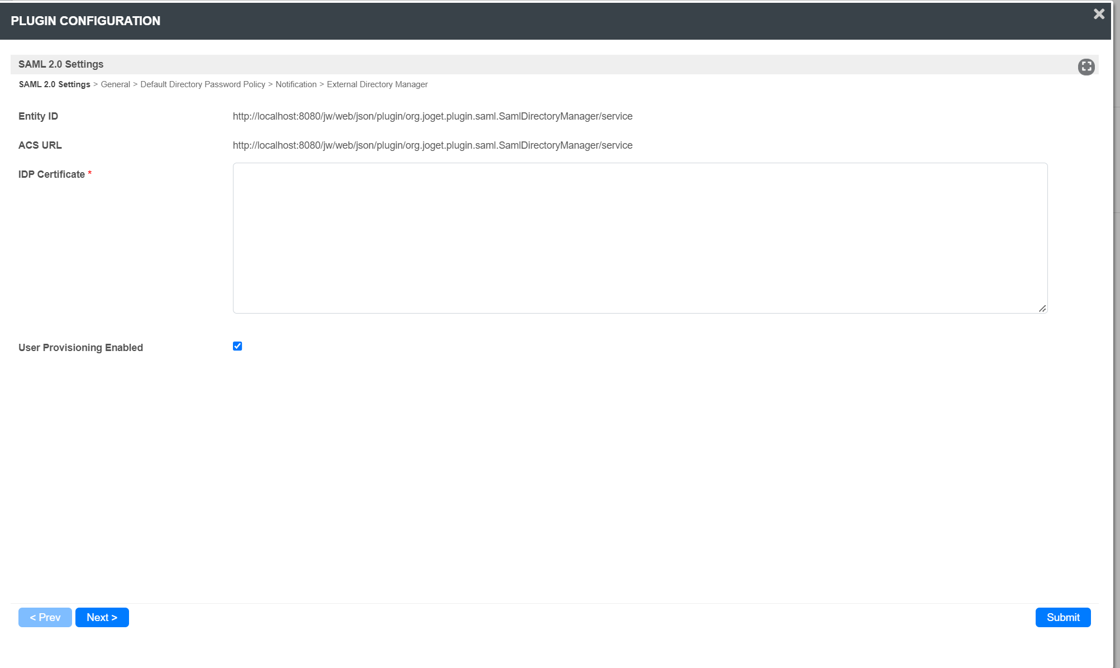
Task: Focus the IDP Certificate text area
Action: (640, 238)
